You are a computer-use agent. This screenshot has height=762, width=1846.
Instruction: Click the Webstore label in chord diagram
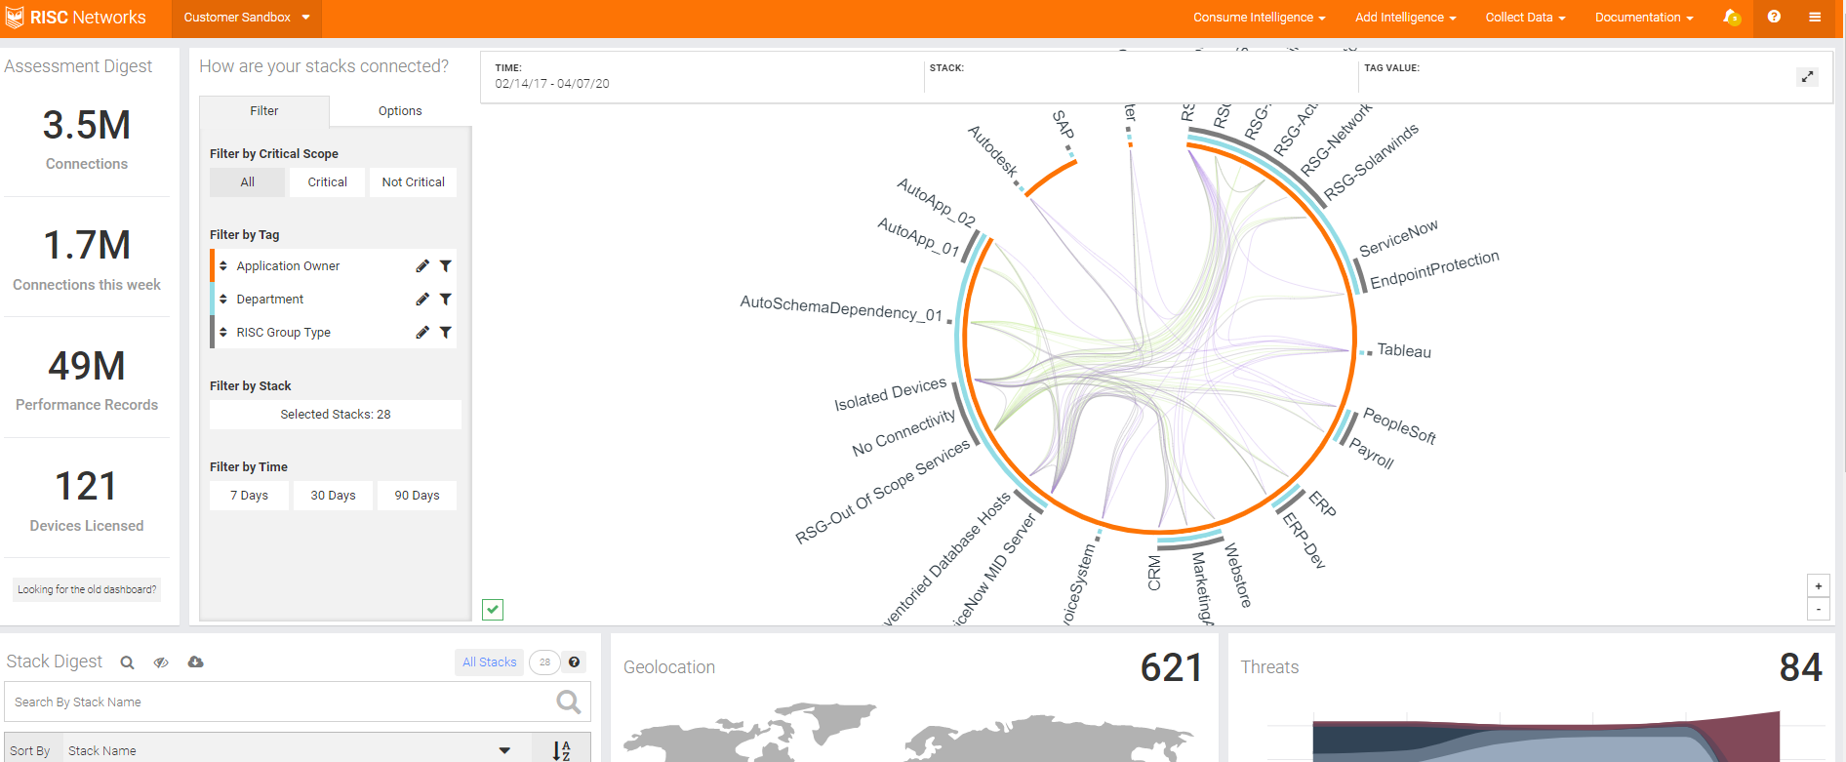[x=1238, y=576]
